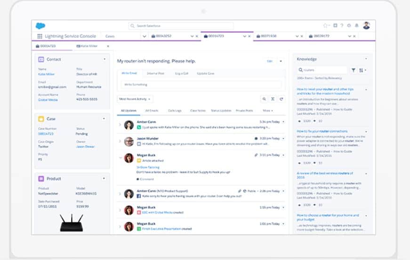Open the user profile avatar
Image resolution: width=410 pixels, height=260 pixels.
366,25
